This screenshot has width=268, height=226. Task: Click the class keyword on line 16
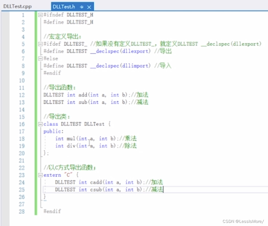tap(51, 124)
